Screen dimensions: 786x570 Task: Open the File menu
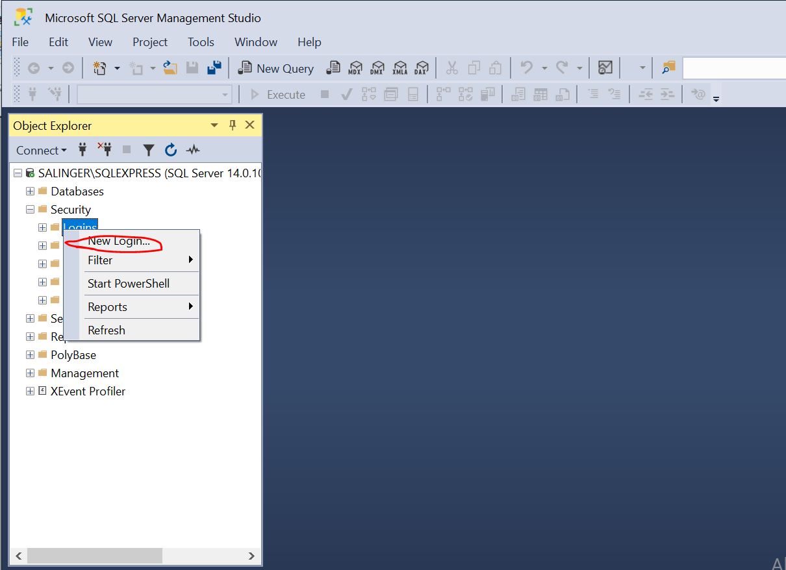click(20, 42)
